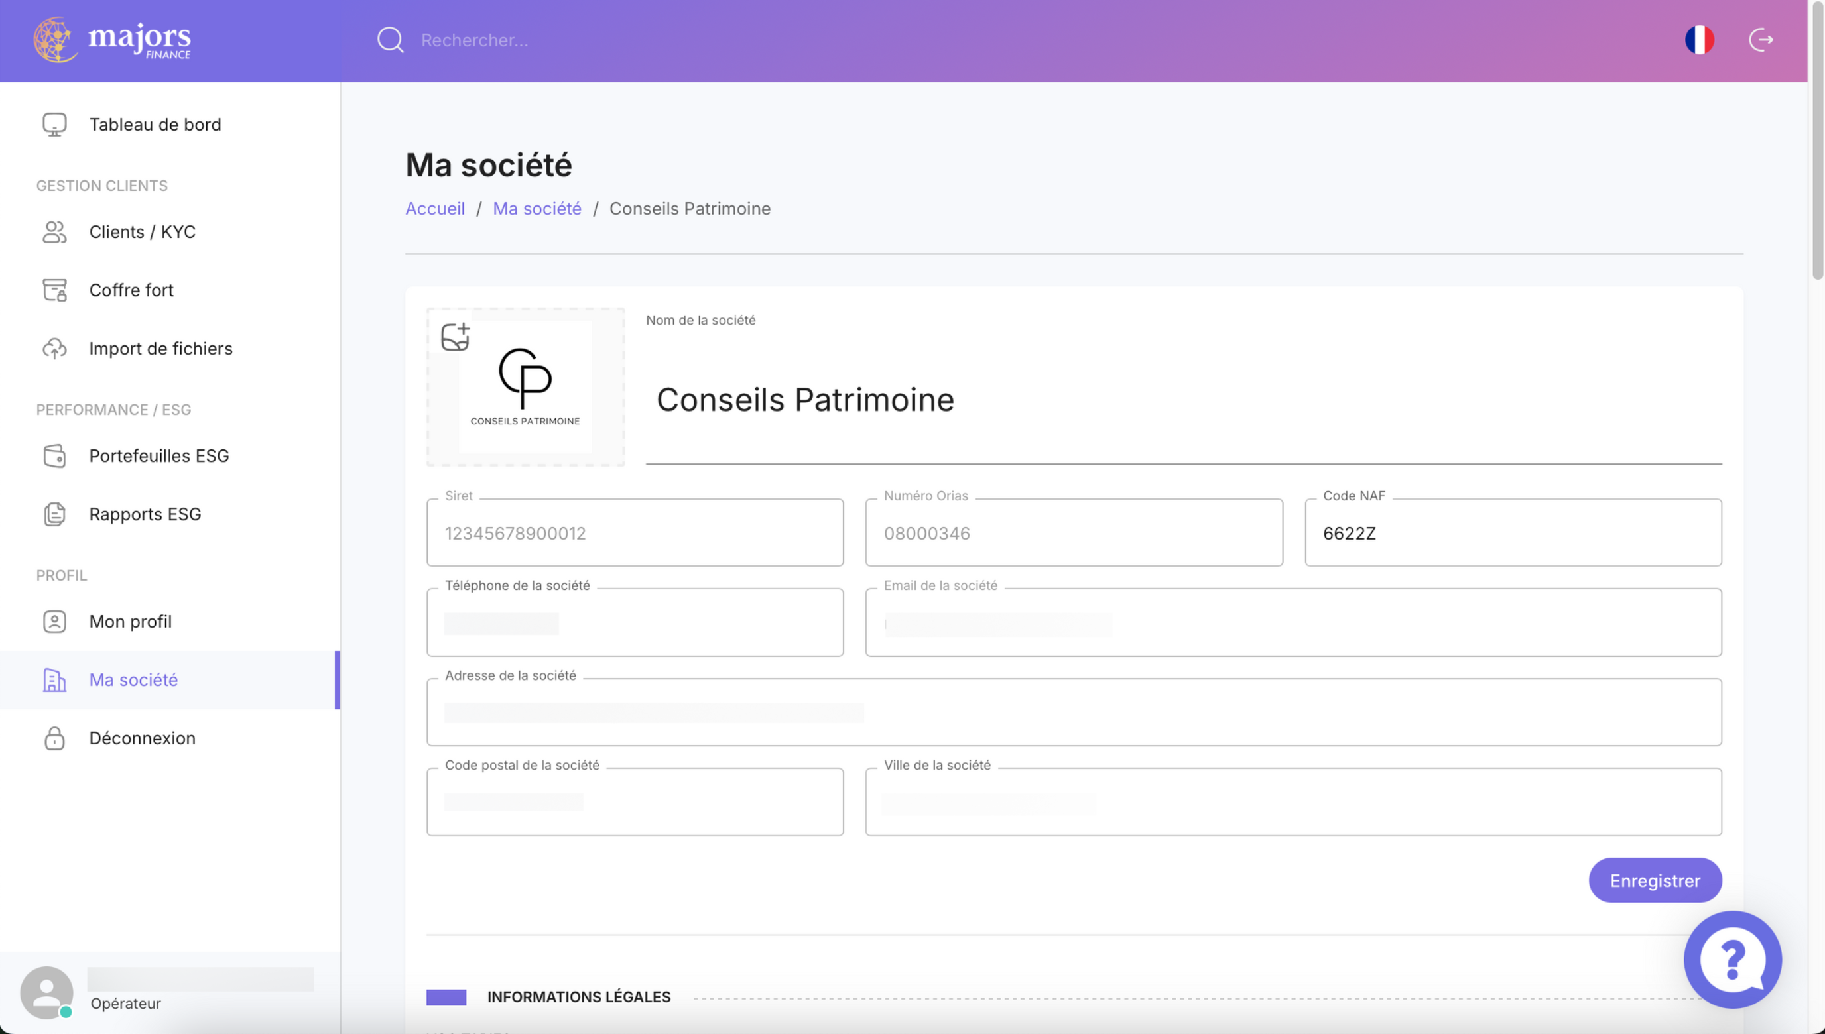Viewport: 1825px width, 1034px height.
Task: Click the logout arrow icon in header
Action: (1761, 40)
